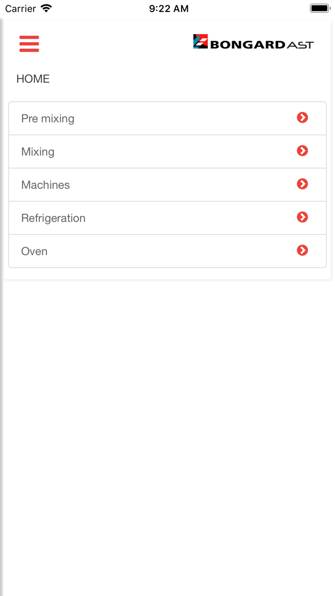The image size is (335, 596).
Task: Tap the red arrow beside Mixing
Action: [302, 151]
